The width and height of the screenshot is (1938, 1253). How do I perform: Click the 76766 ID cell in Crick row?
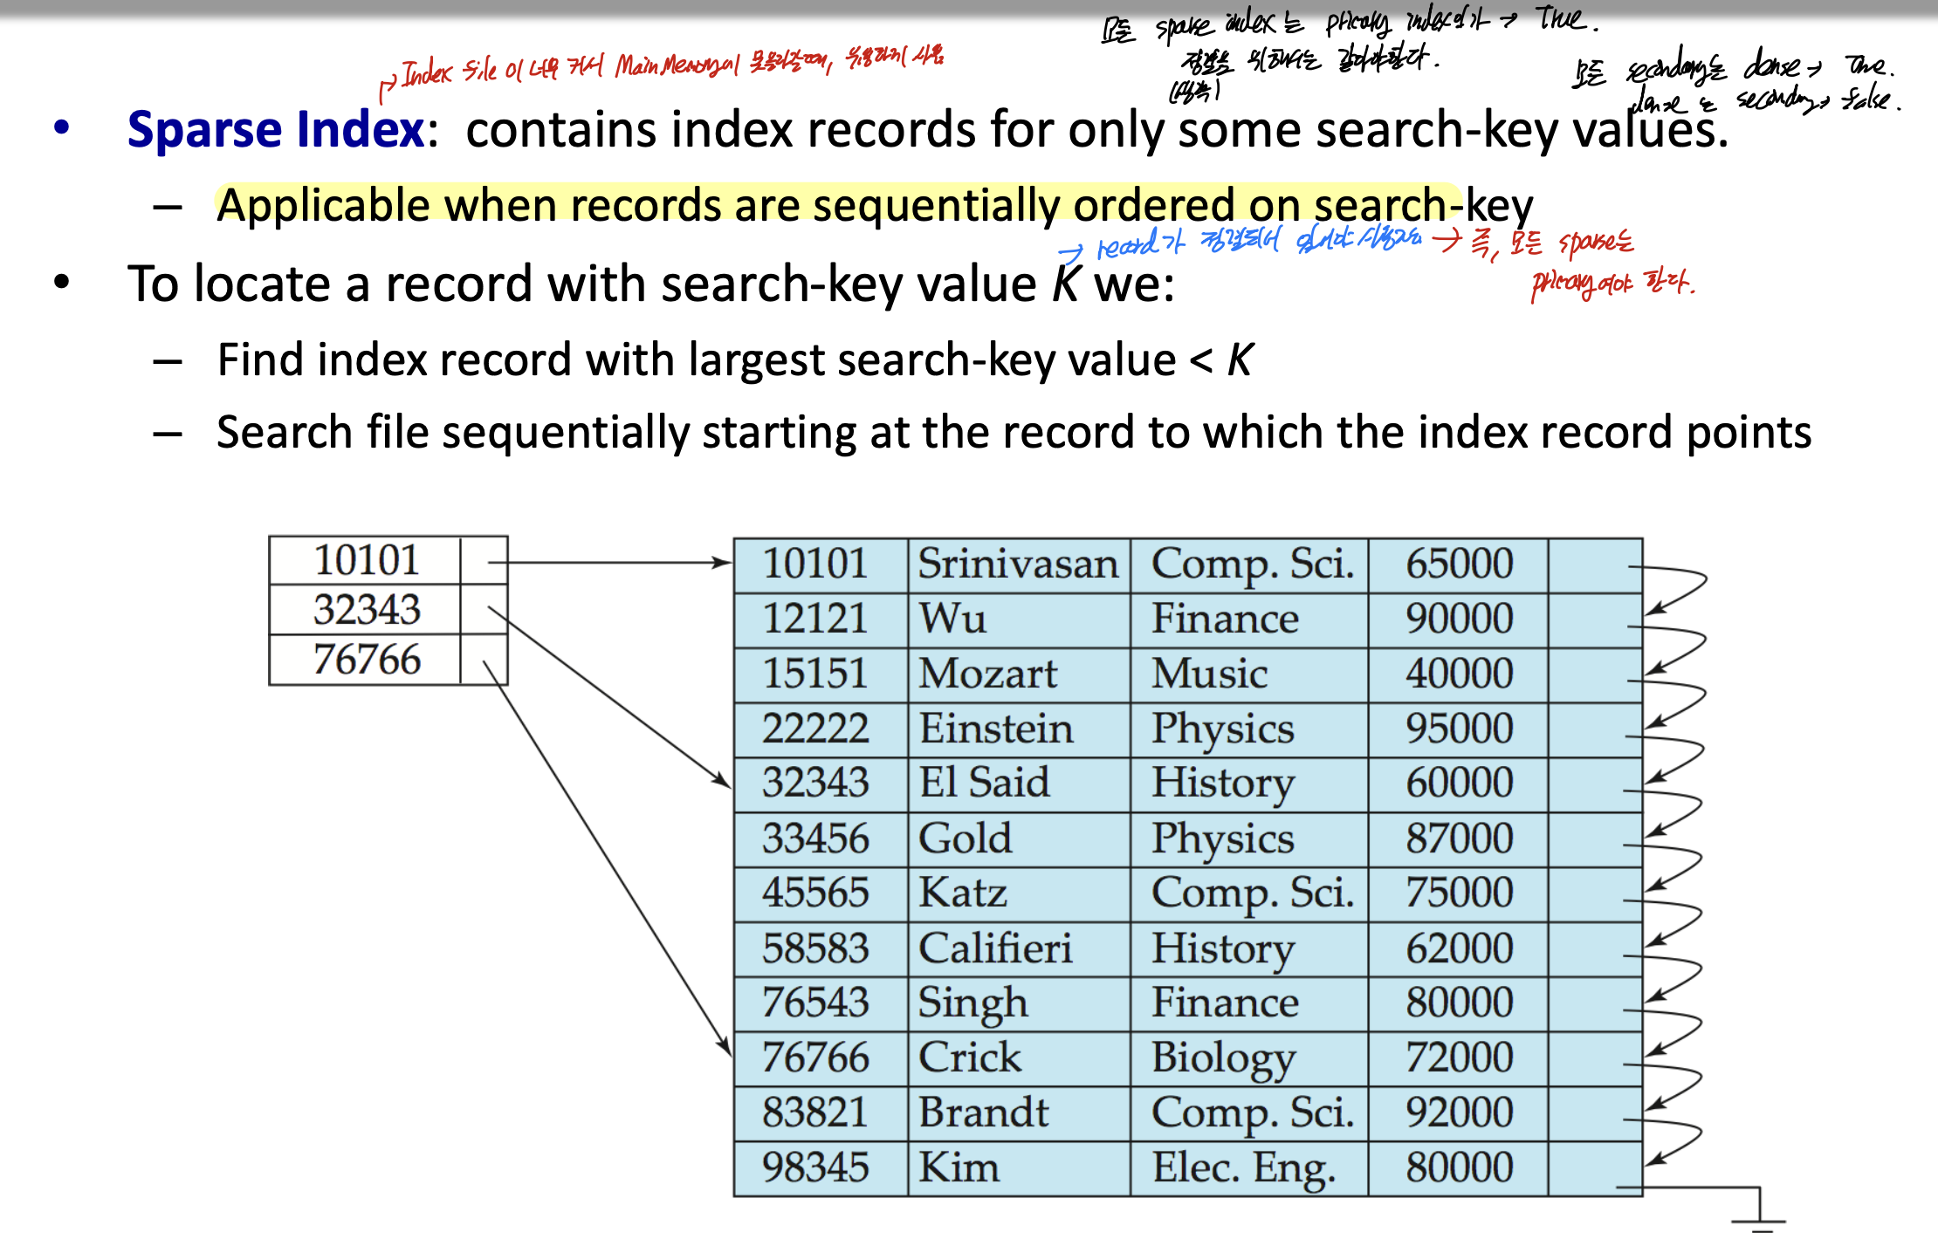pyautogui.click(x=815, y=1058)
